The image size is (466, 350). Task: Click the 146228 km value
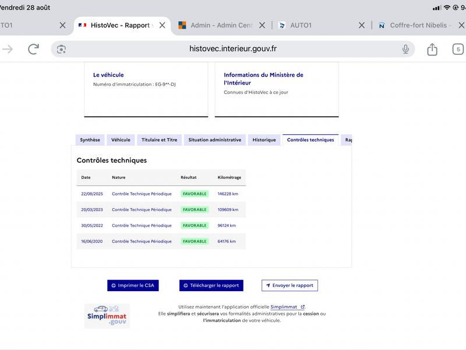pyautogui.click(x=228, y=194)
